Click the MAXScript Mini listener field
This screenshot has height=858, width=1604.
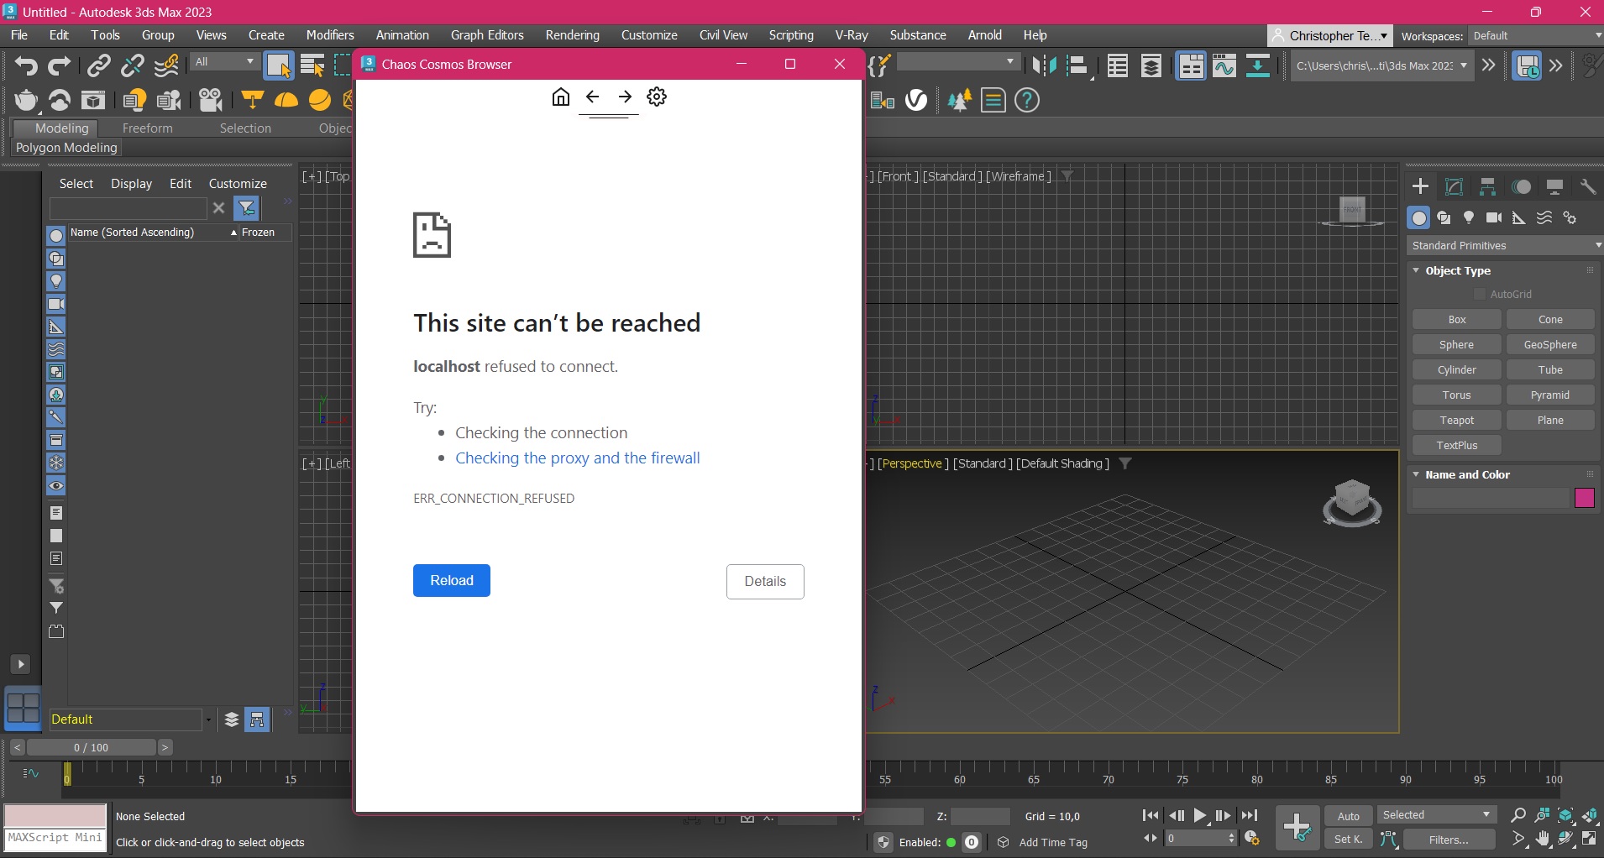55,838
